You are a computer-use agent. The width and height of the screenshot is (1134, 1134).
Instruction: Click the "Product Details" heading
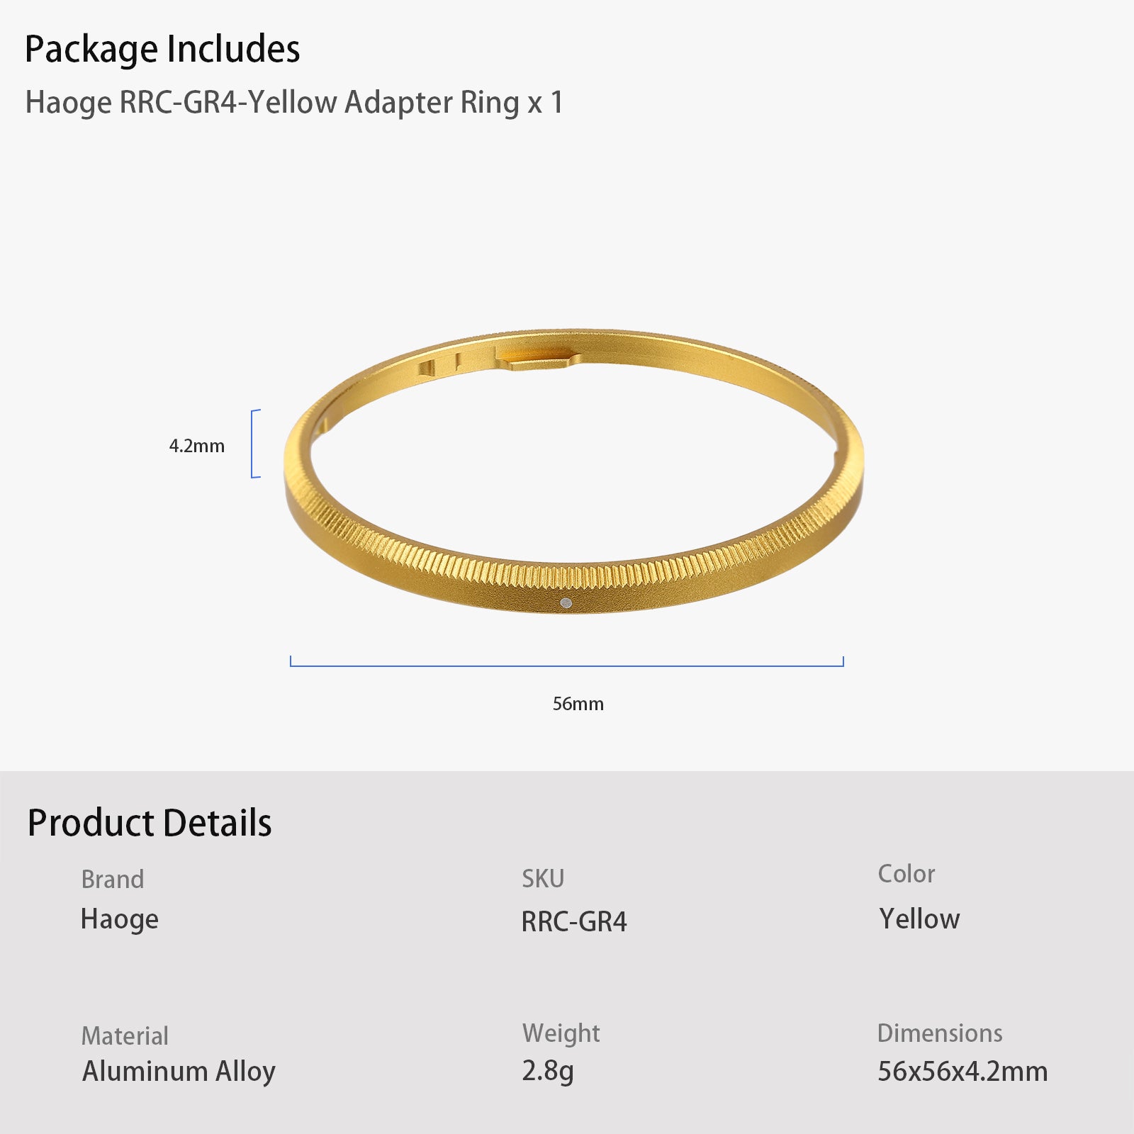(x=150, y=823)
